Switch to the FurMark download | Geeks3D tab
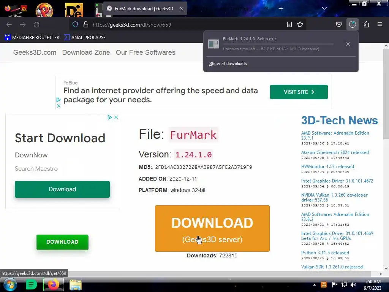Viewport: 389px width, 292px height. [145, 8]
